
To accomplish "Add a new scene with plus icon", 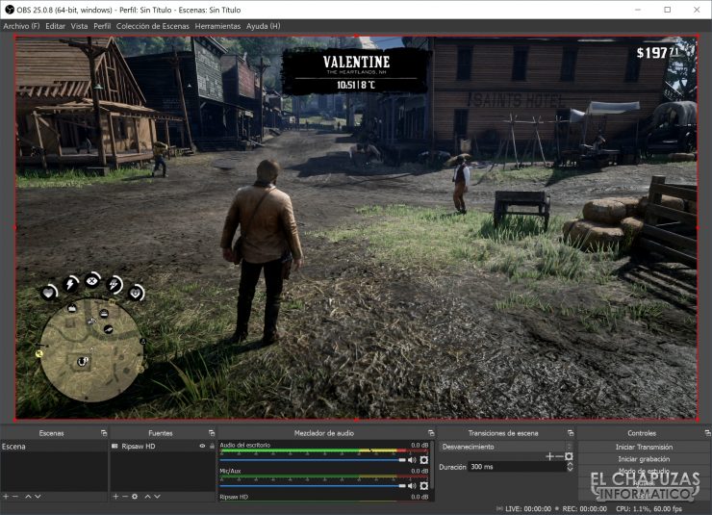I will pos(6,497).
